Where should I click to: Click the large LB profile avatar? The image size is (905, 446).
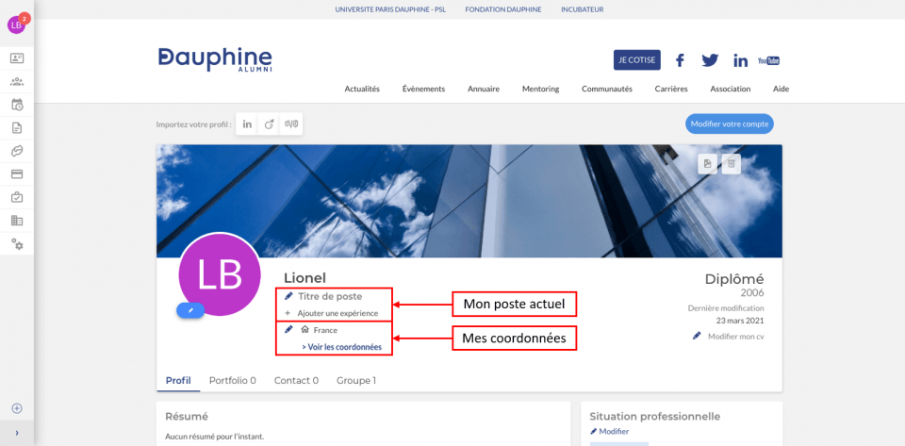[220, 274]
